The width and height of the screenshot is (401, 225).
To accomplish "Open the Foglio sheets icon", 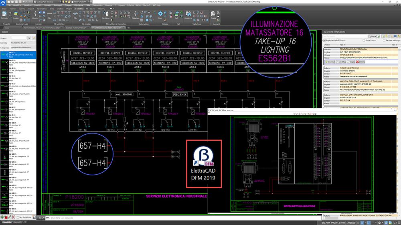I will pyautogui.click(x=16, y=15).
